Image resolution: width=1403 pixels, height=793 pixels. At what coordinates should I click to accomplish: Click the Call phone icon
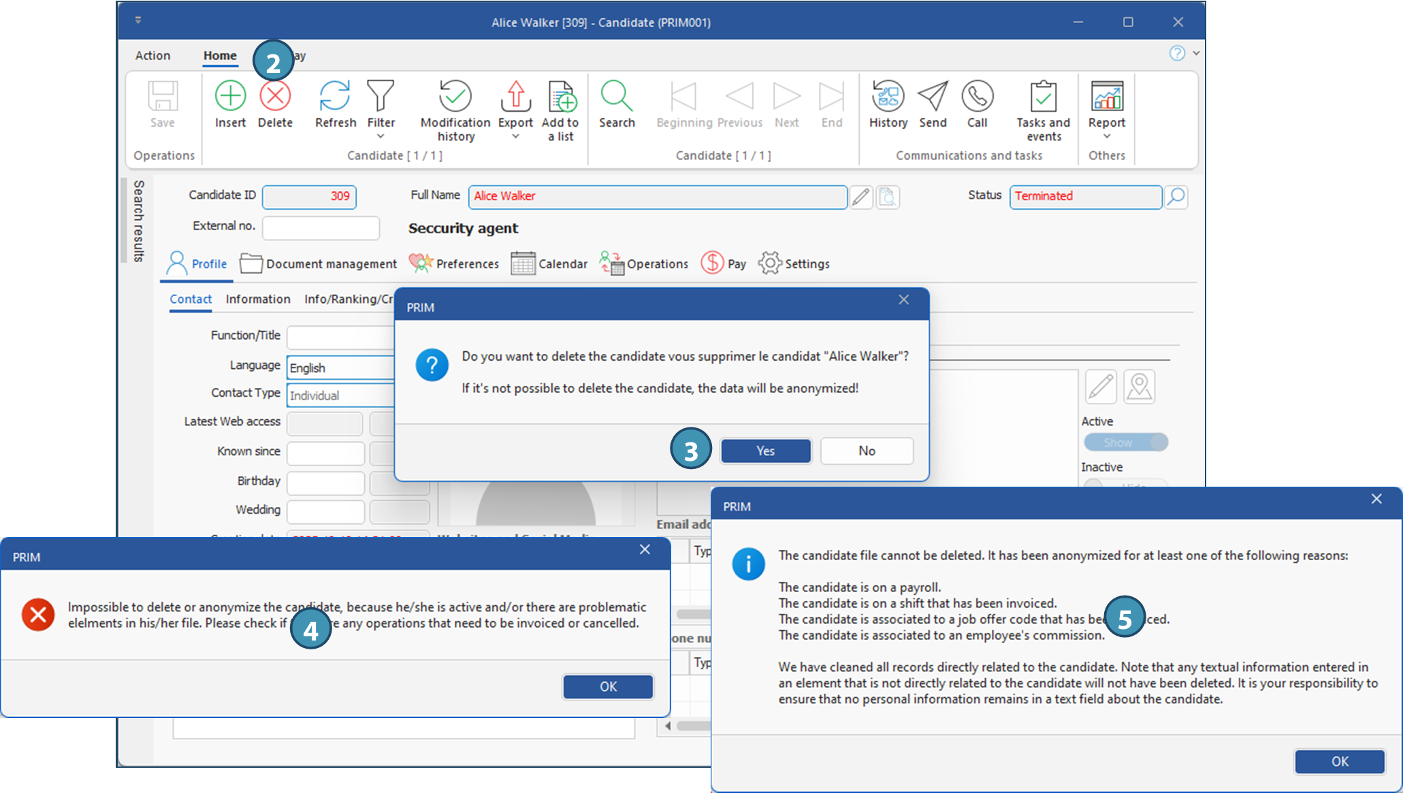(977, 97)
